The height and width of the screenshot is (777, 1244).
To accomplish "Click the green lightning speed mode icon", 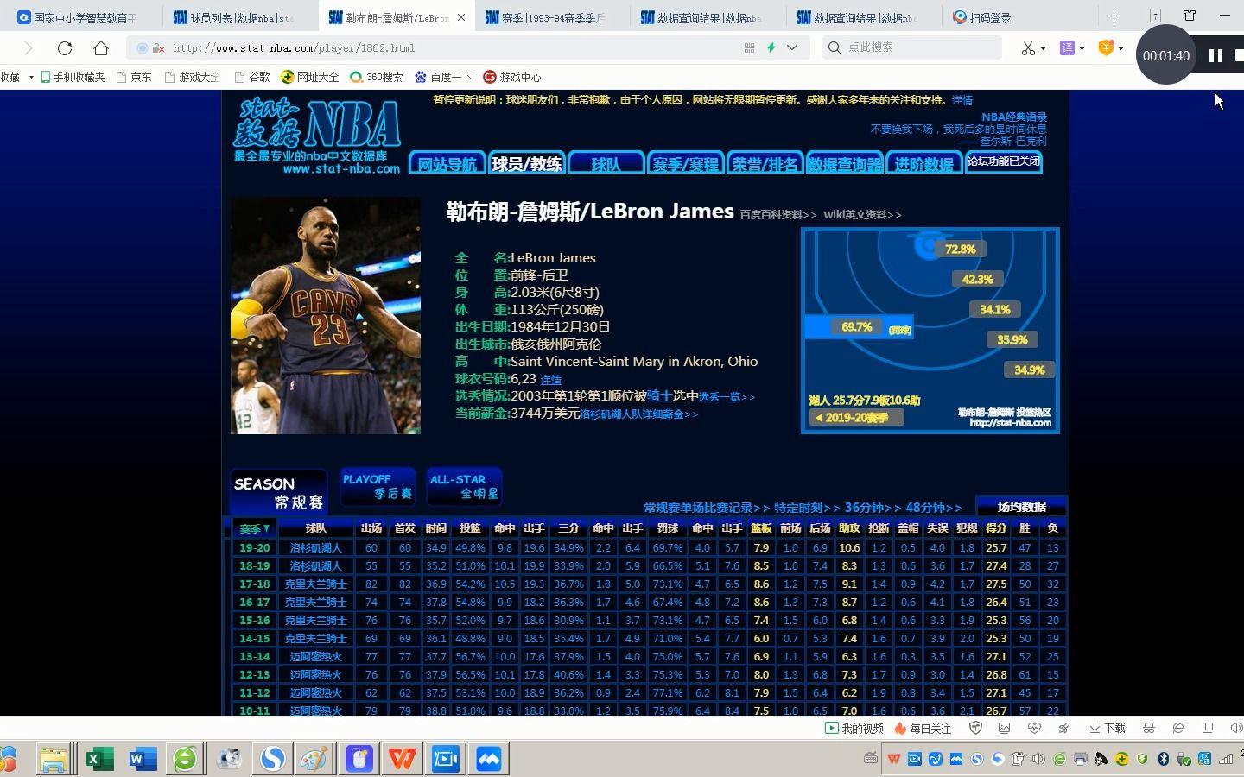I will click(771, 48).
